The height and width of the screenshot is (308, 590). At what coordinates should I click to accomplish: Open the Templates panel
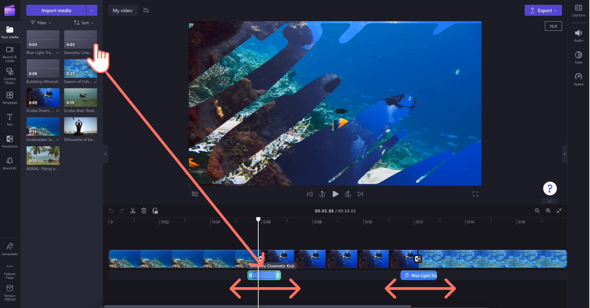click(x=10, y=98)
